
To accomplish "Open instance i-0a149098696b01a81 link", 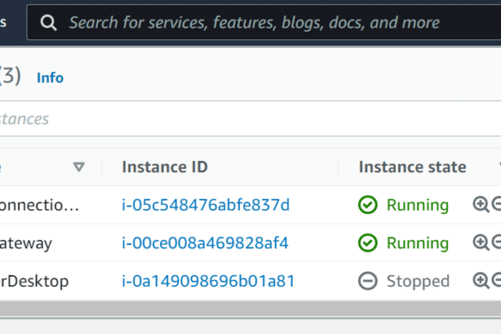I will coord(208,281).
